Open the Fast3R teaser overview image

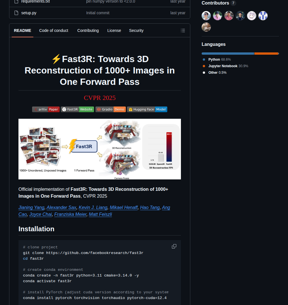[100, 149]
